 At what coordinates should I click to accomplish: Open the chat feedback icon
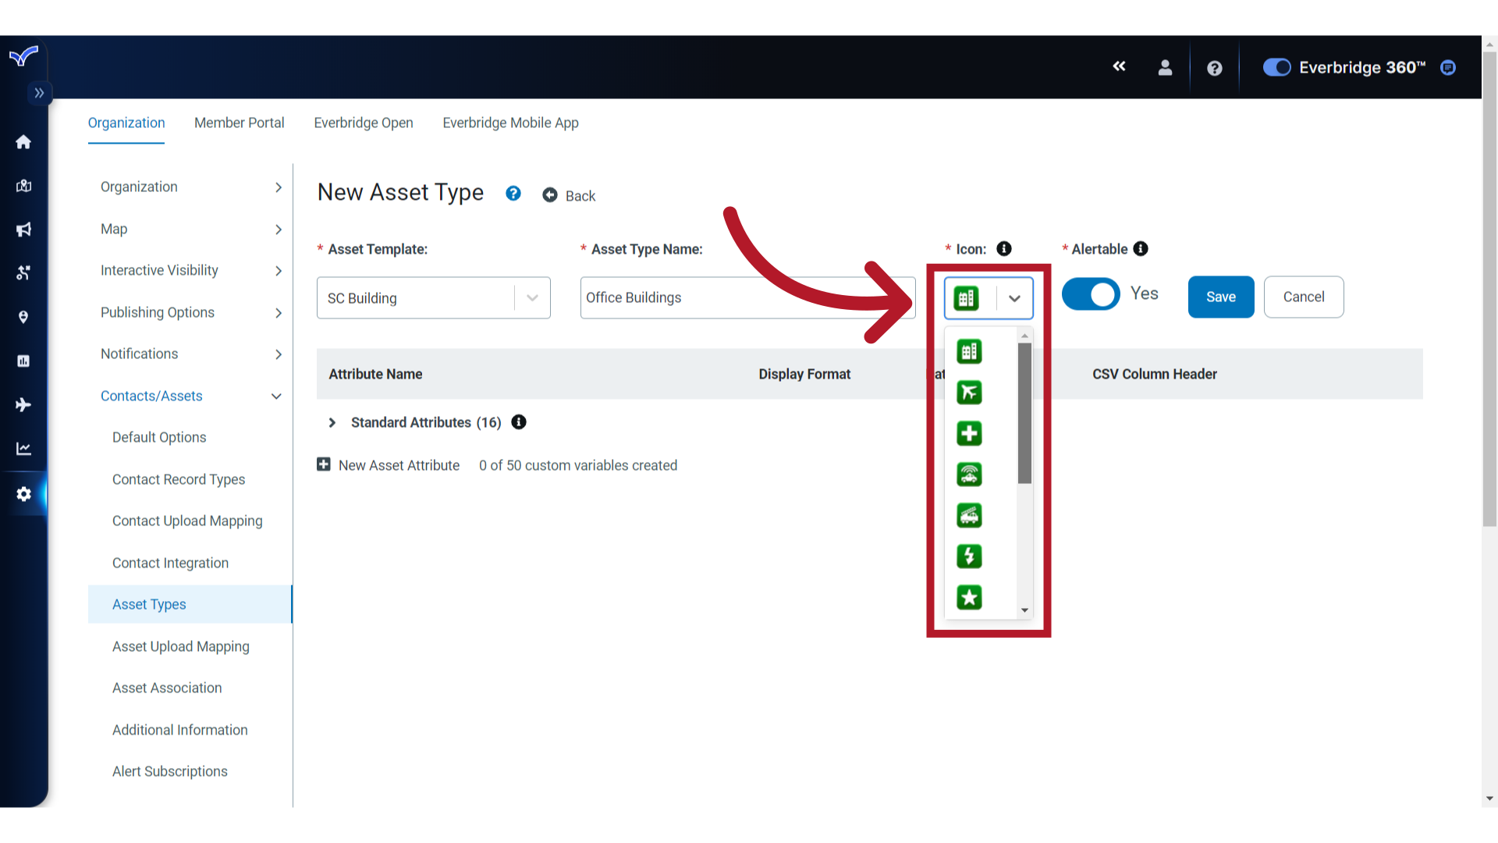[1448, 68]
